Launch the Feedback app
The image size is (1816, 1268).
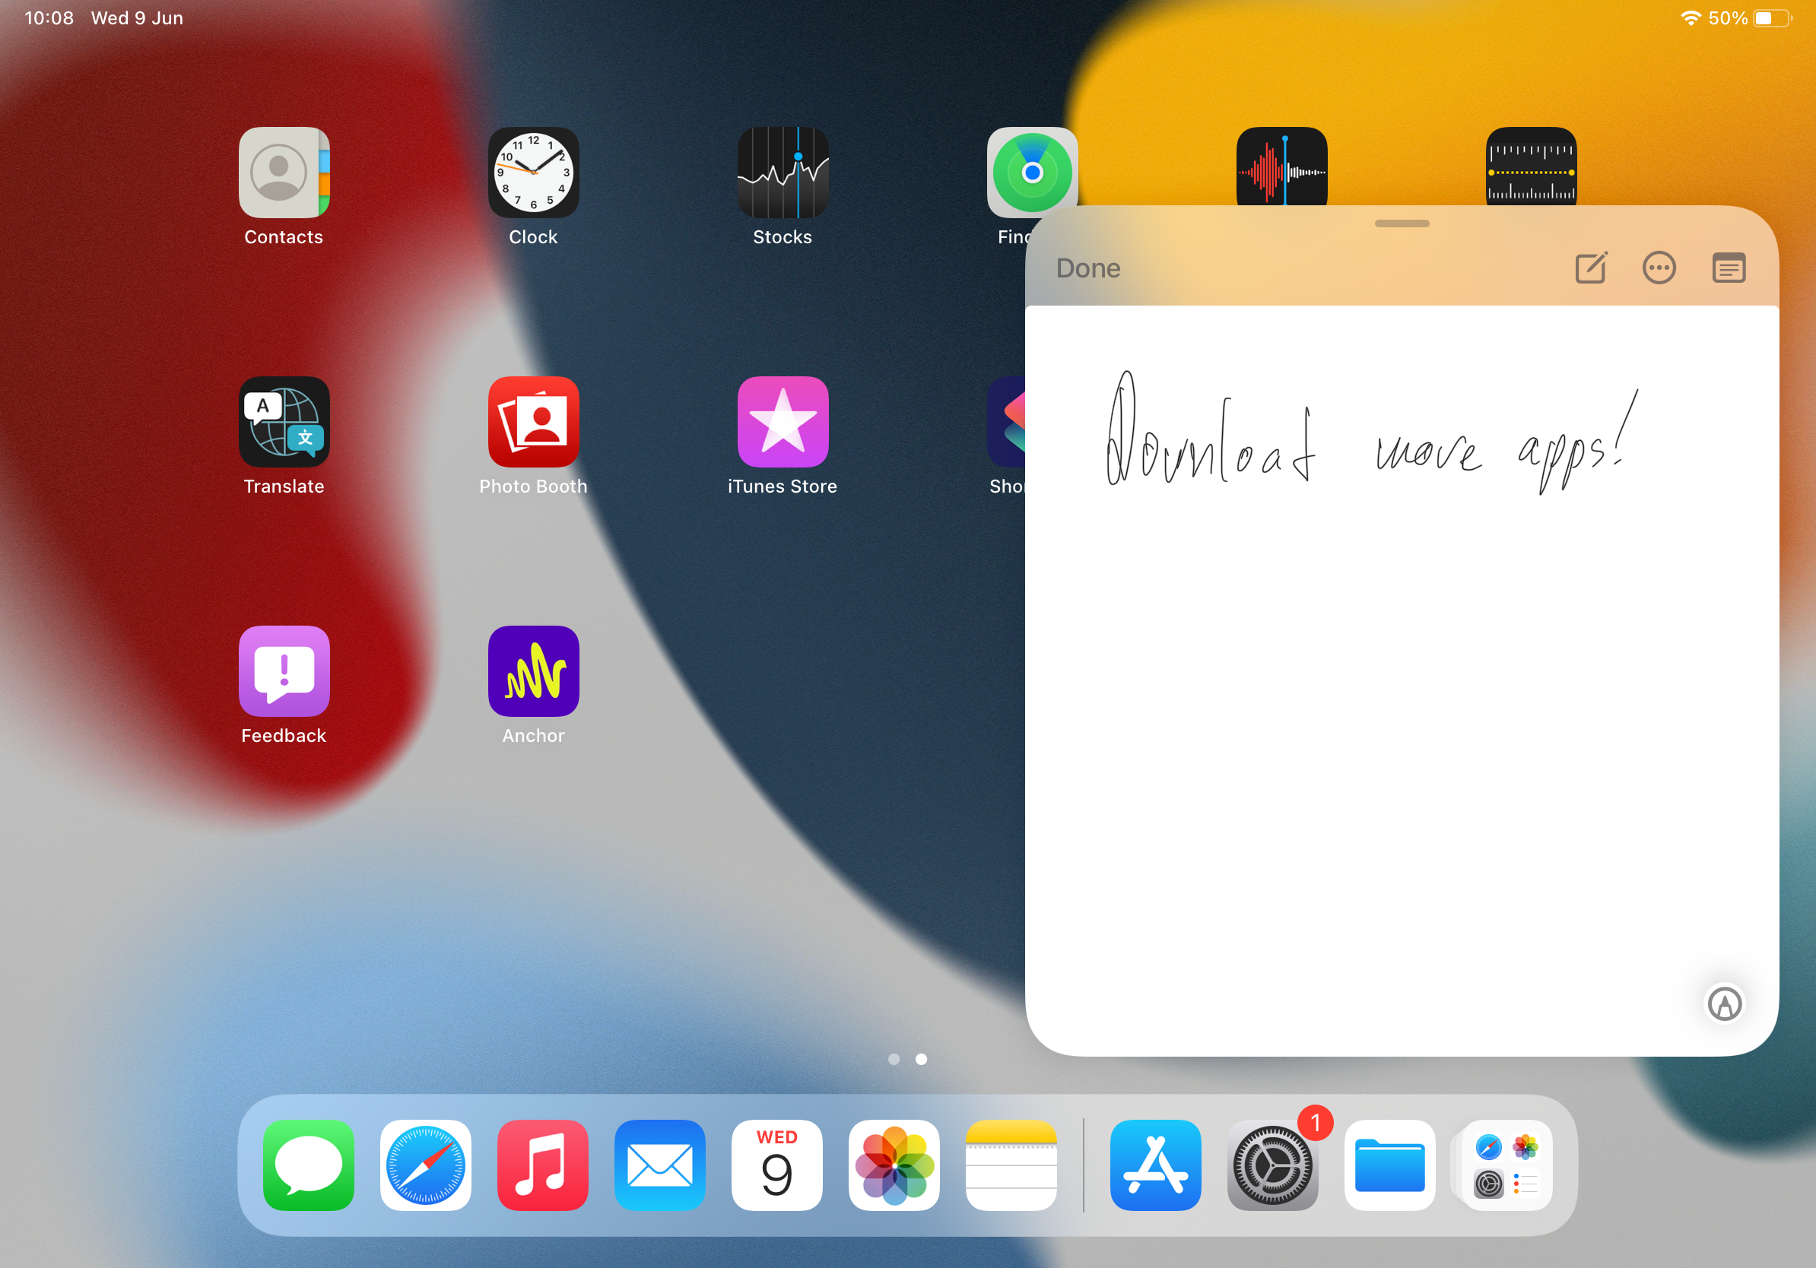coord(284,671)
